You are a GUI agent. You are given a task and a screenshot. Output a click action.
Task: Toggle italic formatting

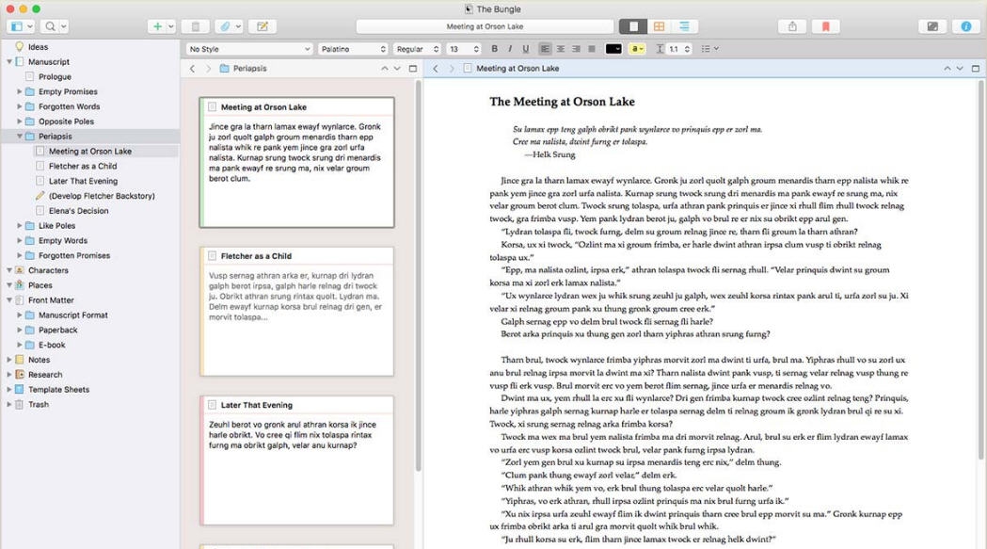[509, 48]
